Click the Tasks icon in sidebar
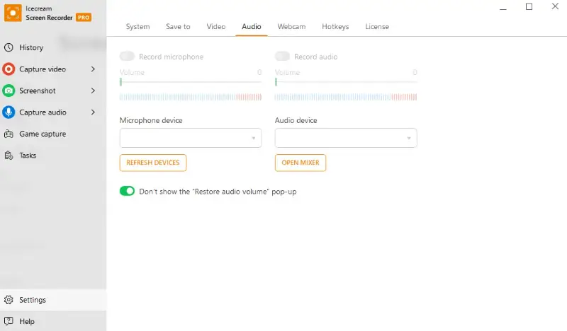567x331 pixels. 9,156
